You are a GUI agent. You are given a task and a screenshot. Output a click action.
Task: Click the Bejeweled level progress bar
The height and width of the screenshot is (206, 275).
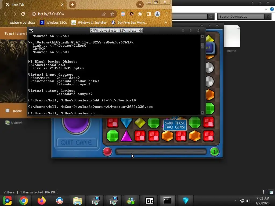point(161,152)
